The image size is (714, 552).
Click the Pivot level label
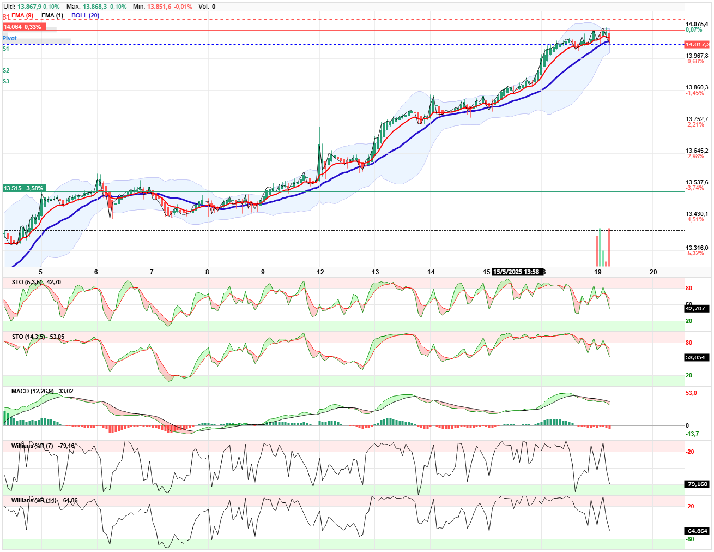[x=9, y=38]
